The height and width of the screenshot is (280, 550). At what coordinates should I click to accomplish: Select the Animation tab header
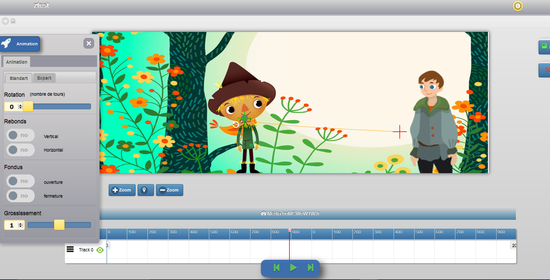[x=17, y=62]
